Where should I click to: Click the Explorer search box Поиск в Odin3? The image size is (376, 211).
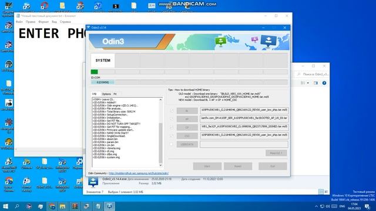tap(312, 74)
